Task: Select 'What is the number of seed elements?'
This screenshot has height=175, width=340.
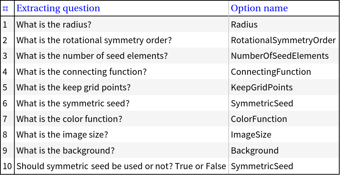Action: (x=92, y=56)
